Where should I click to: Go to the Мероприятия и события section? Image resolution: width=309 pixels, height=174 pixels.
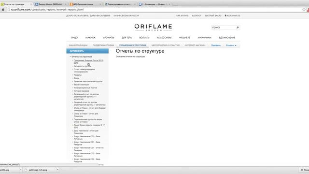point(165,45)
